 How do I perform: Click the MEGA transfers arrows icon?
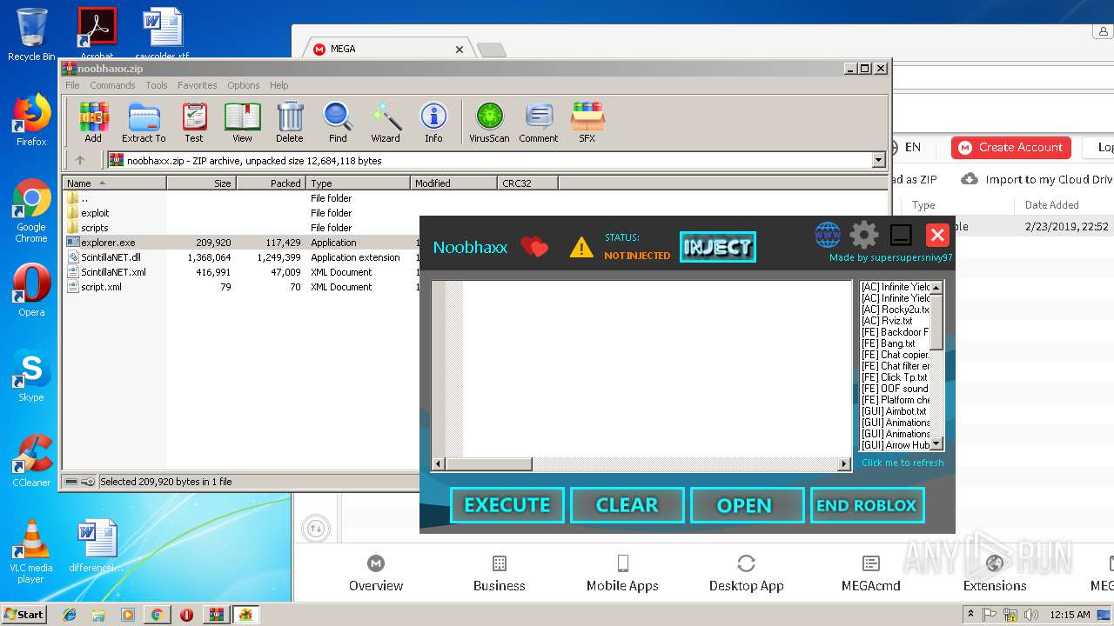point(316,528)
